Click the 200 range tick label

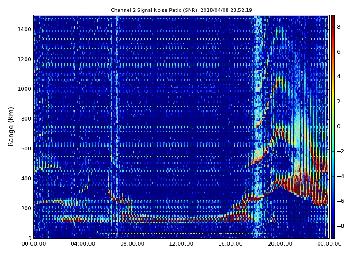(x=26, y=208)
